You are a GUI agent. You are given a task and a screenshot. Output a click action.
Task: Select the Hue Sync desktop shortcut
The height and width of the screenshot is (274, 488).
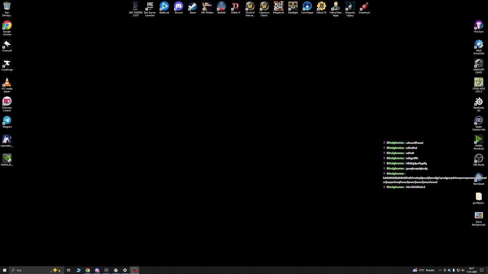click(478, 27)
